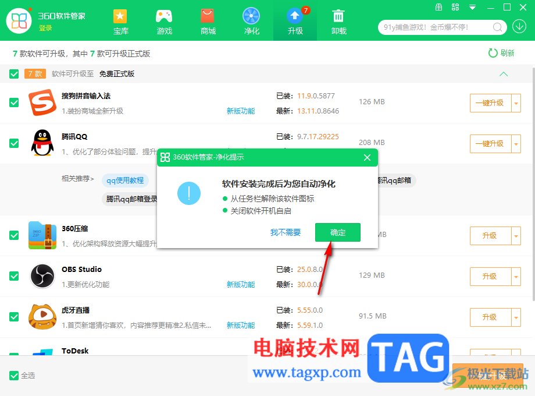
Task: Click the gift box icon in title bar
Action: coord(439,7)
